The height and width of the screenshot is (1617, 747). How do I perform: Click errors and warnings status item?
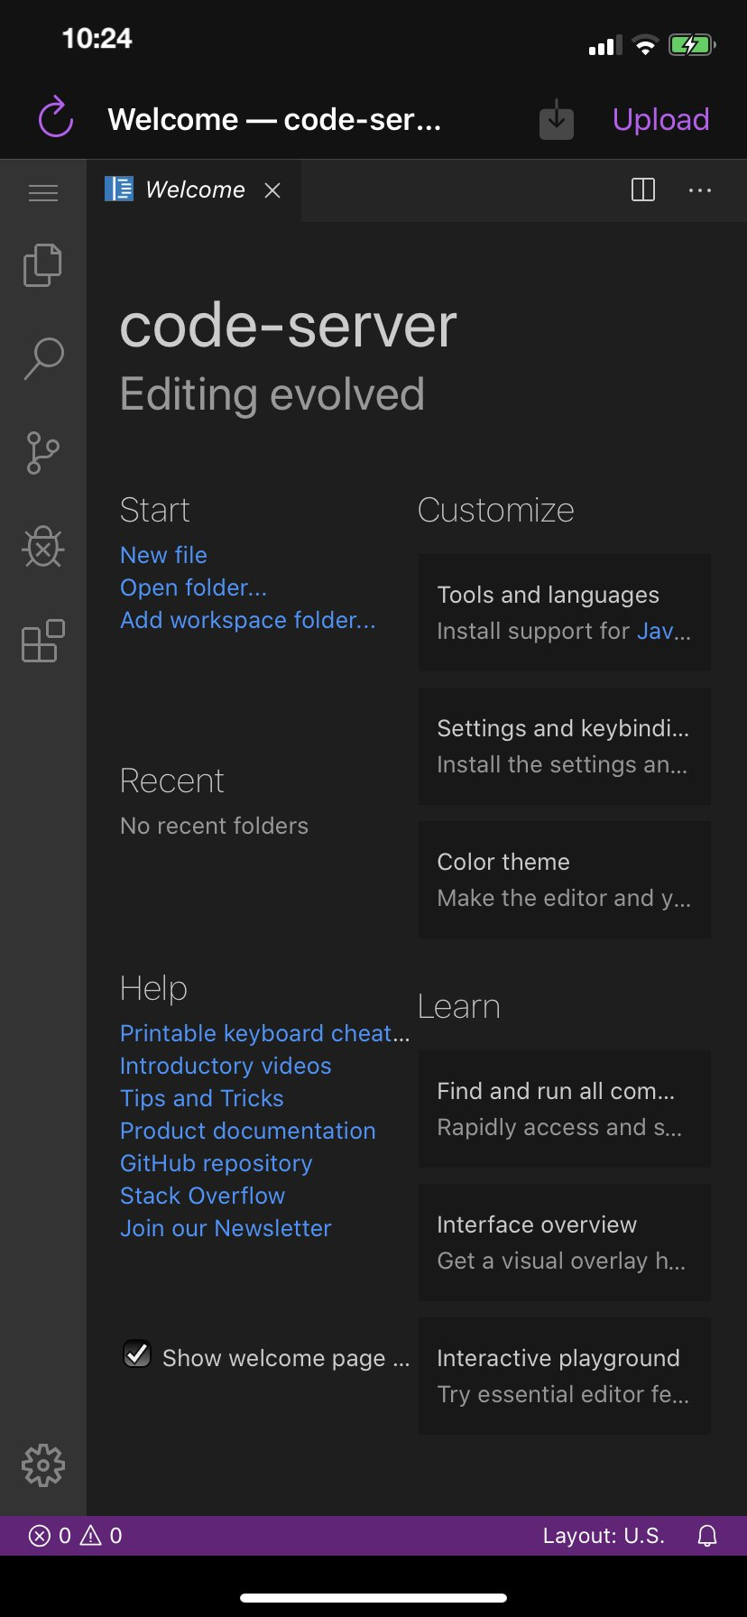point(76,1536)
